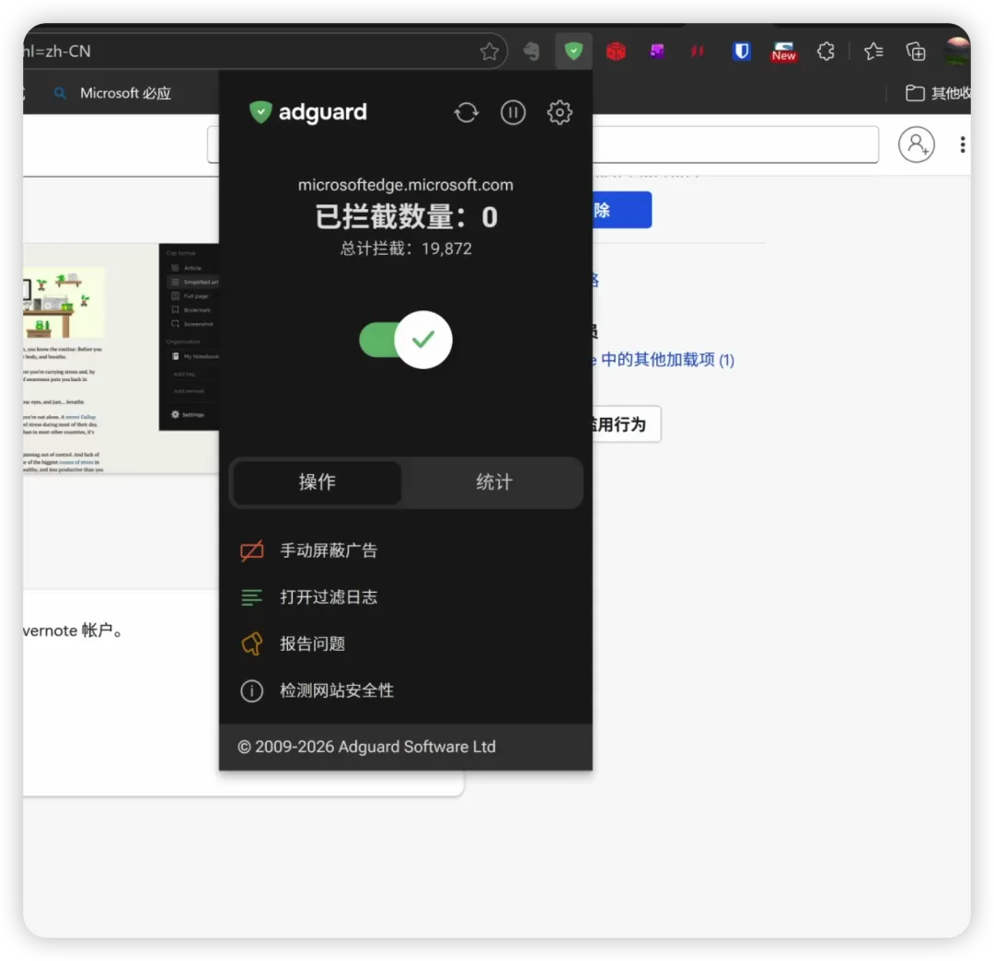Click the profile avatar in browser toolbar
994x961 pixels.
956,51
